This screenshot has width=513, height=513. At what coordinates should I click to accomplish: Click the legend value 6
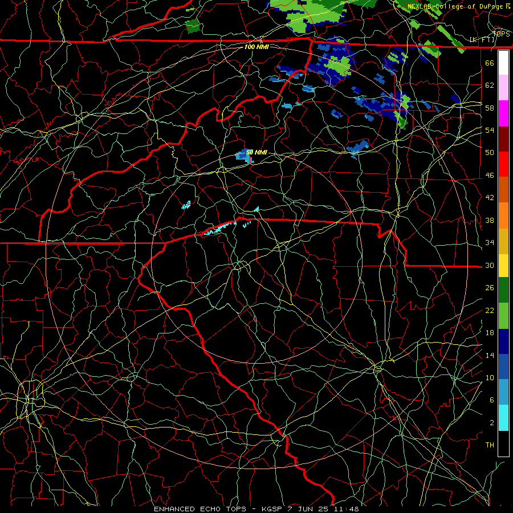[491, 400]
